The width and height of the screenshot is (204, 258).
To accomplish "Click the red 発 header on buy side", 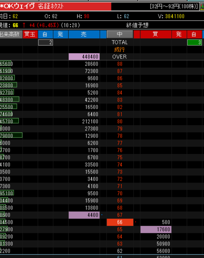I will (x=179, y=34).
